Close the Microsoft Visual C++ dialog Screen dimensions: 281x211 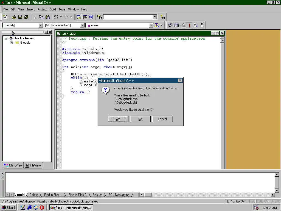[x=180, y=80]
